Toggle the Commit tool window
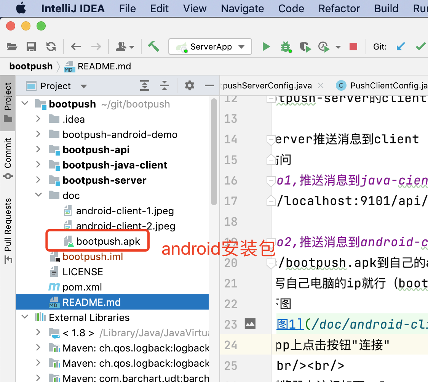Screen dimensions: 428x382 click(x=8, y=156)
